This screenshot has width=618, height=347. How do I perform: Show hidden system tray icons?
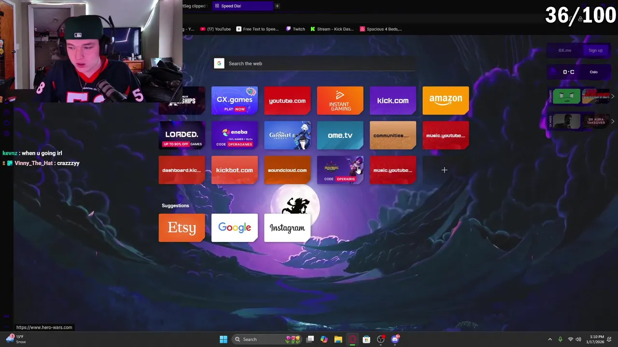pyautogui.click(x=550, y=339)
